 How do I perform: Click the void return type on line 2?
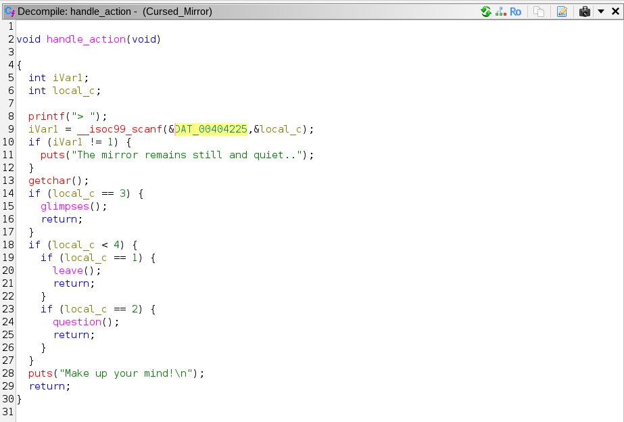[28, 39]
